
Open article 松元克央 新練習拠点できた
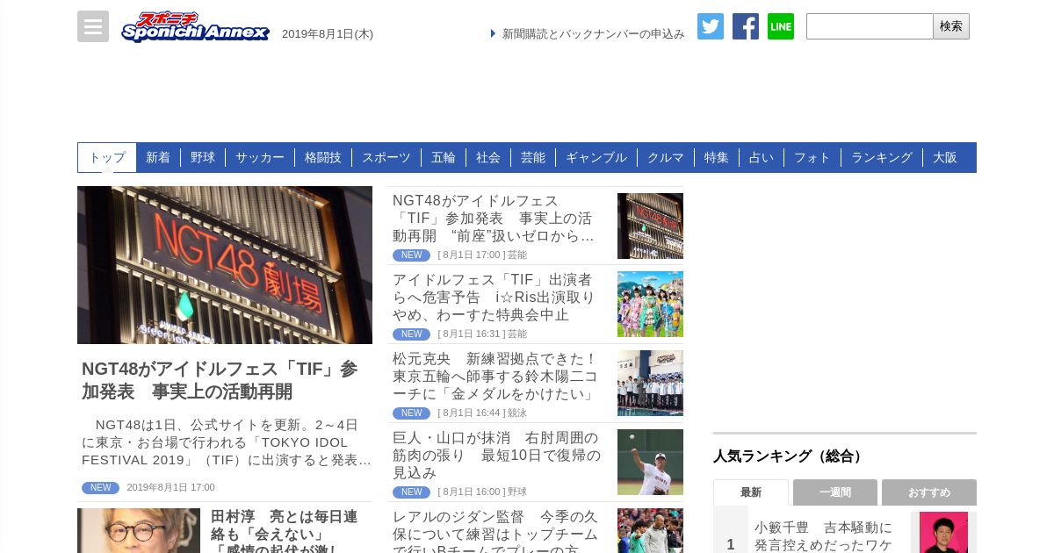495,377
